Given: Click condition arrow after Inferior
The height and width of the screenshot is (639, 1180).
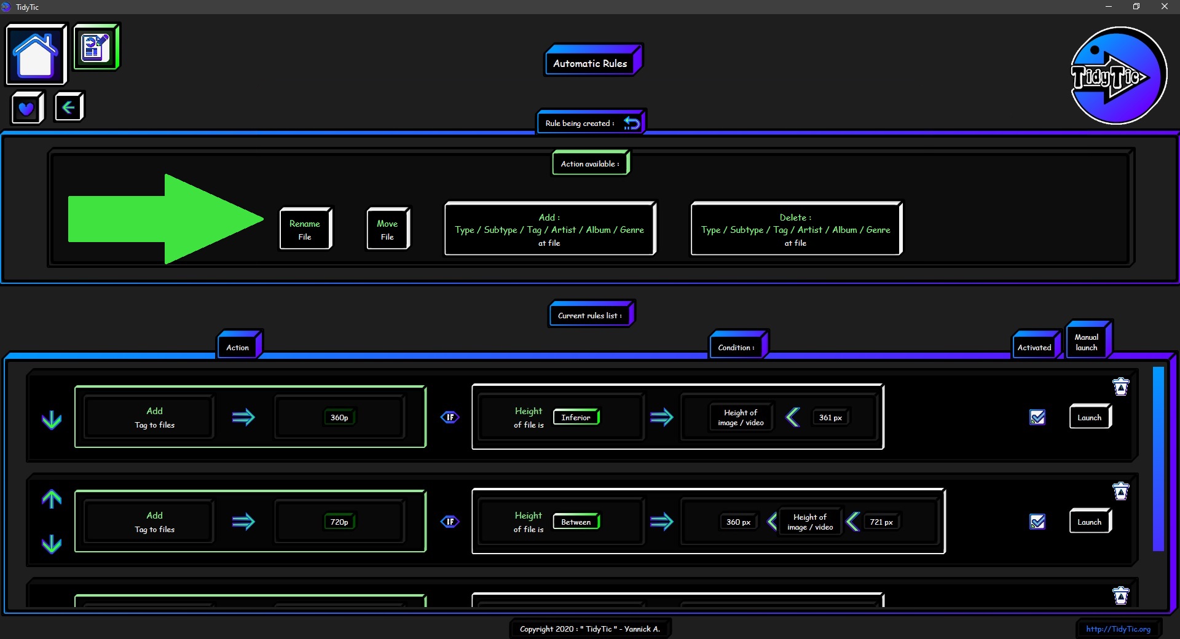Looking at the screenshot, I should (661, 417).
